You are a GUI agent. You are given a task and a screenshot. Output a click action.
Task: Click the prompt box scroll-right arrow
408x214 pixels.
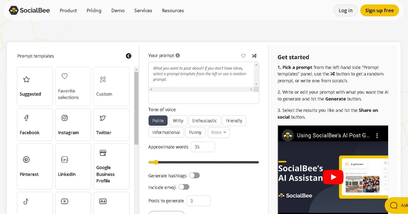point(251,90)
